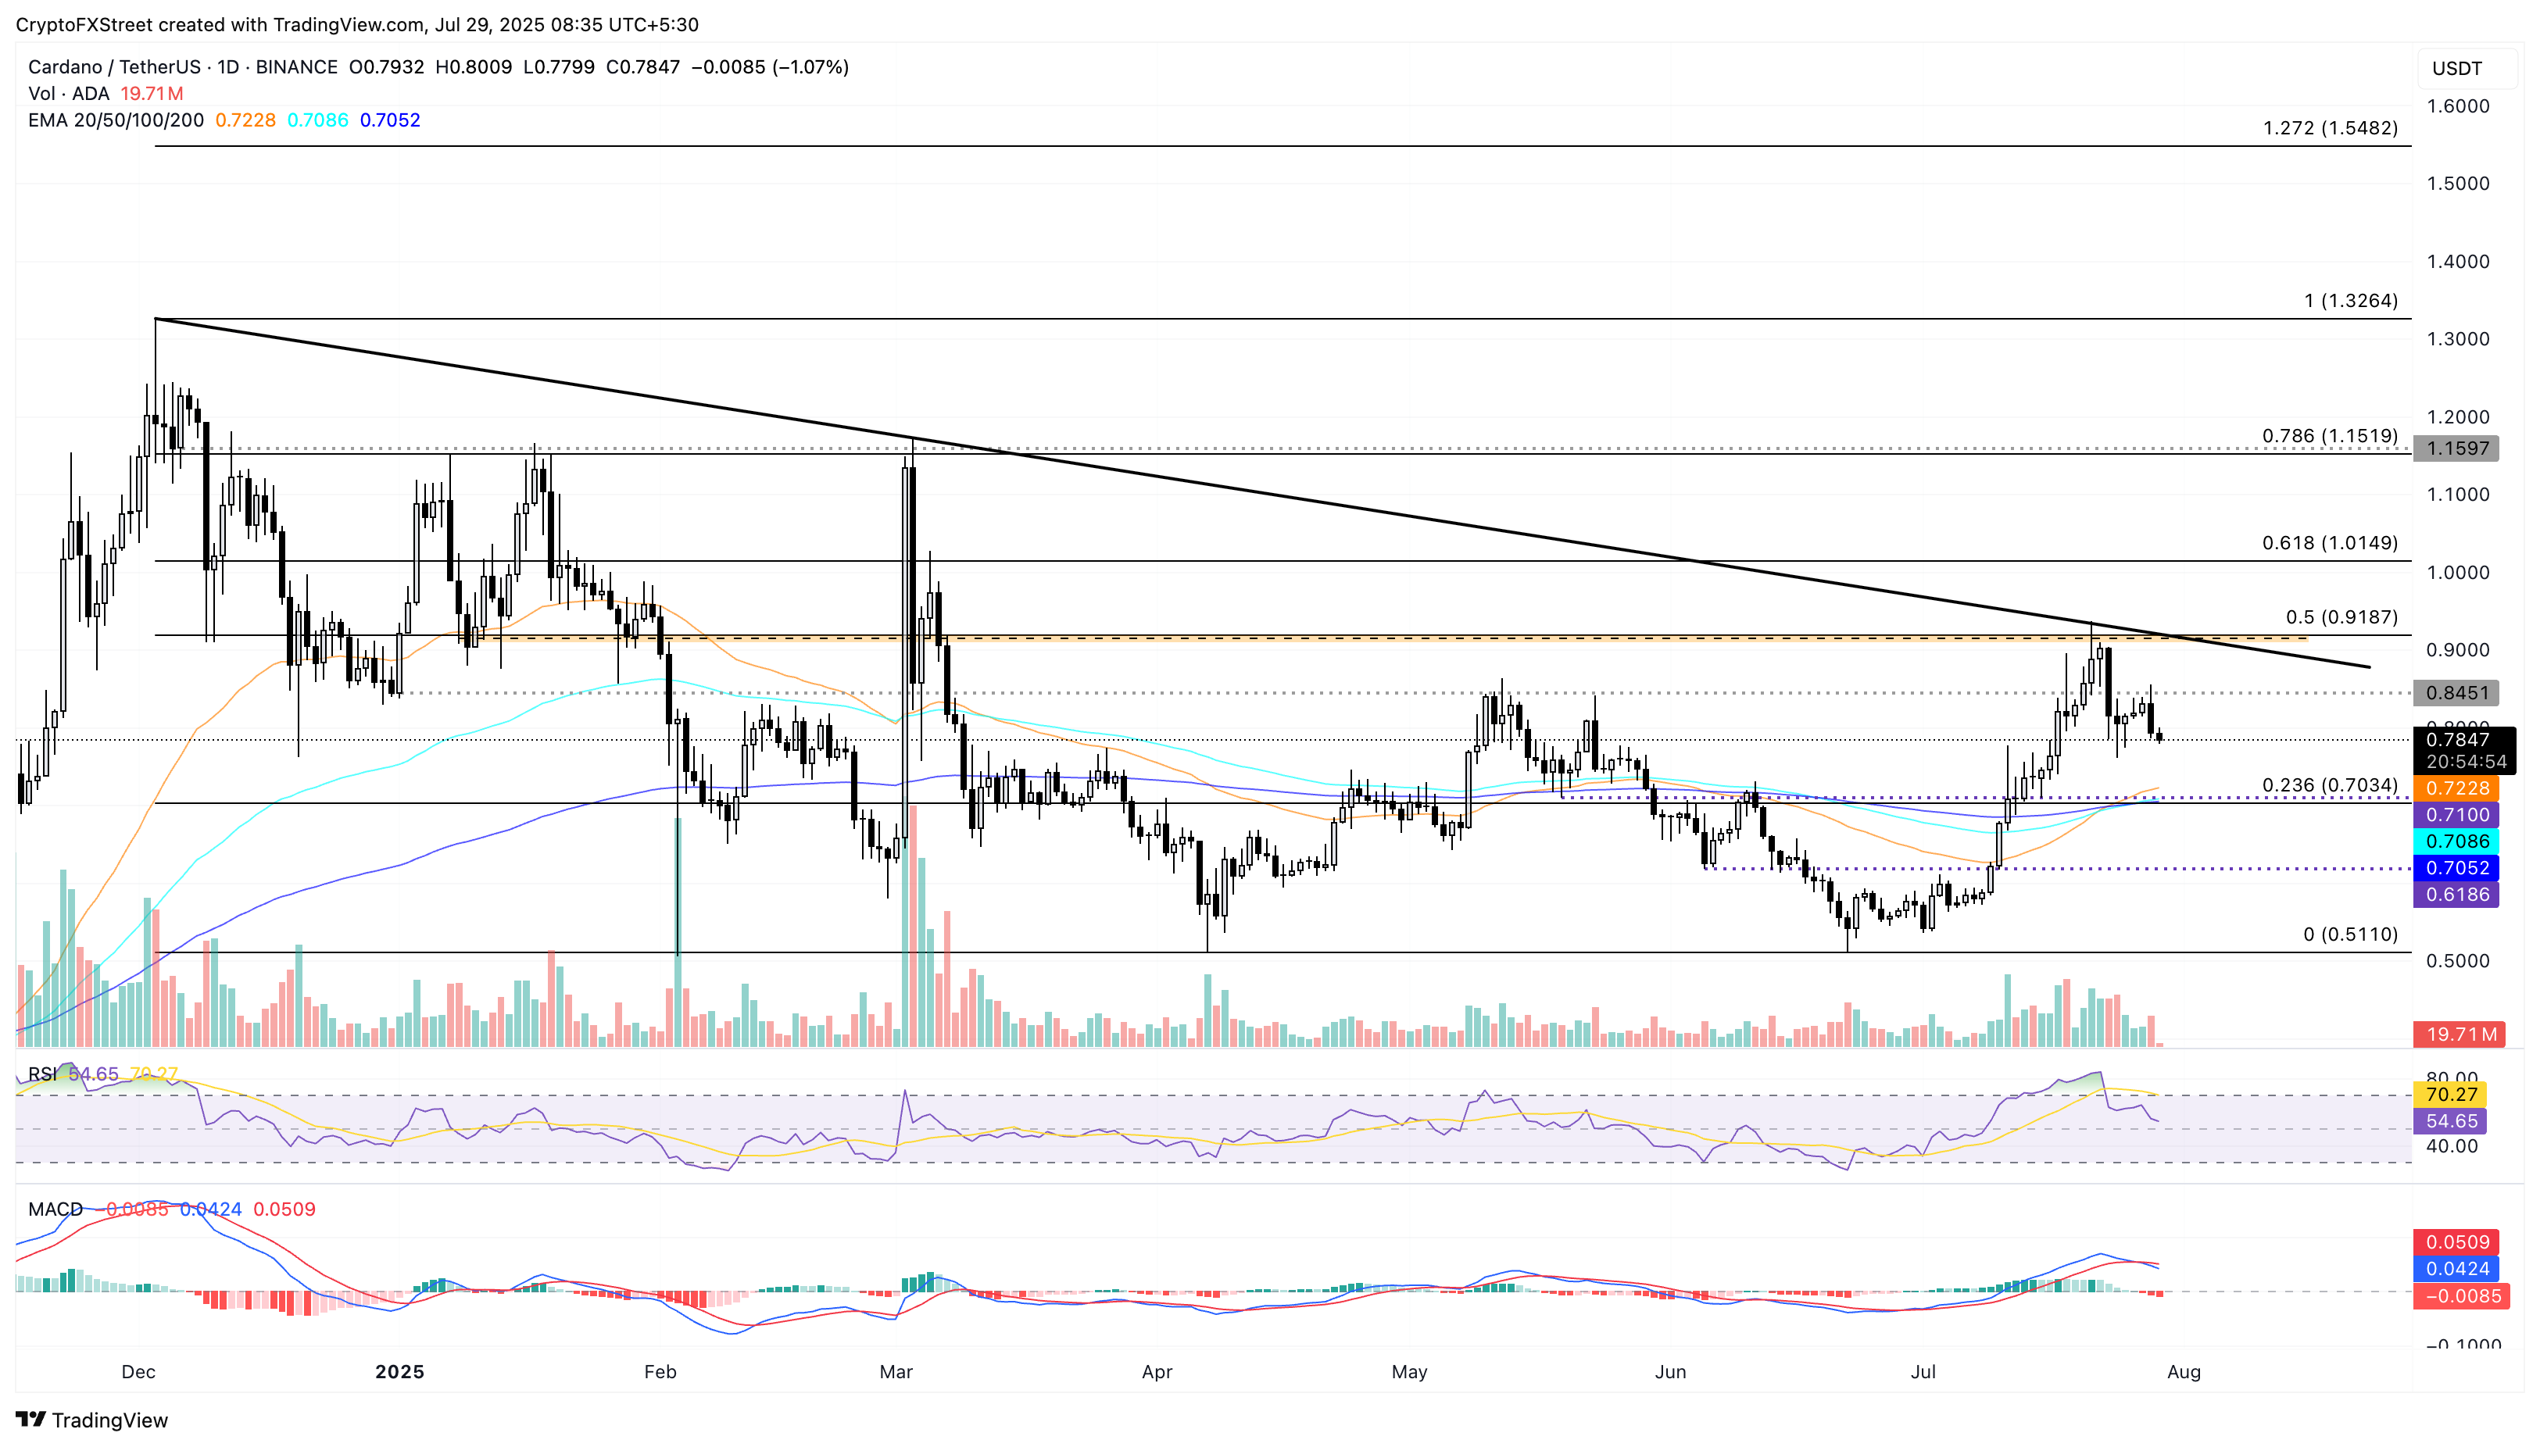Click the gray 1.1597 level price tag

click(2457, 448)
